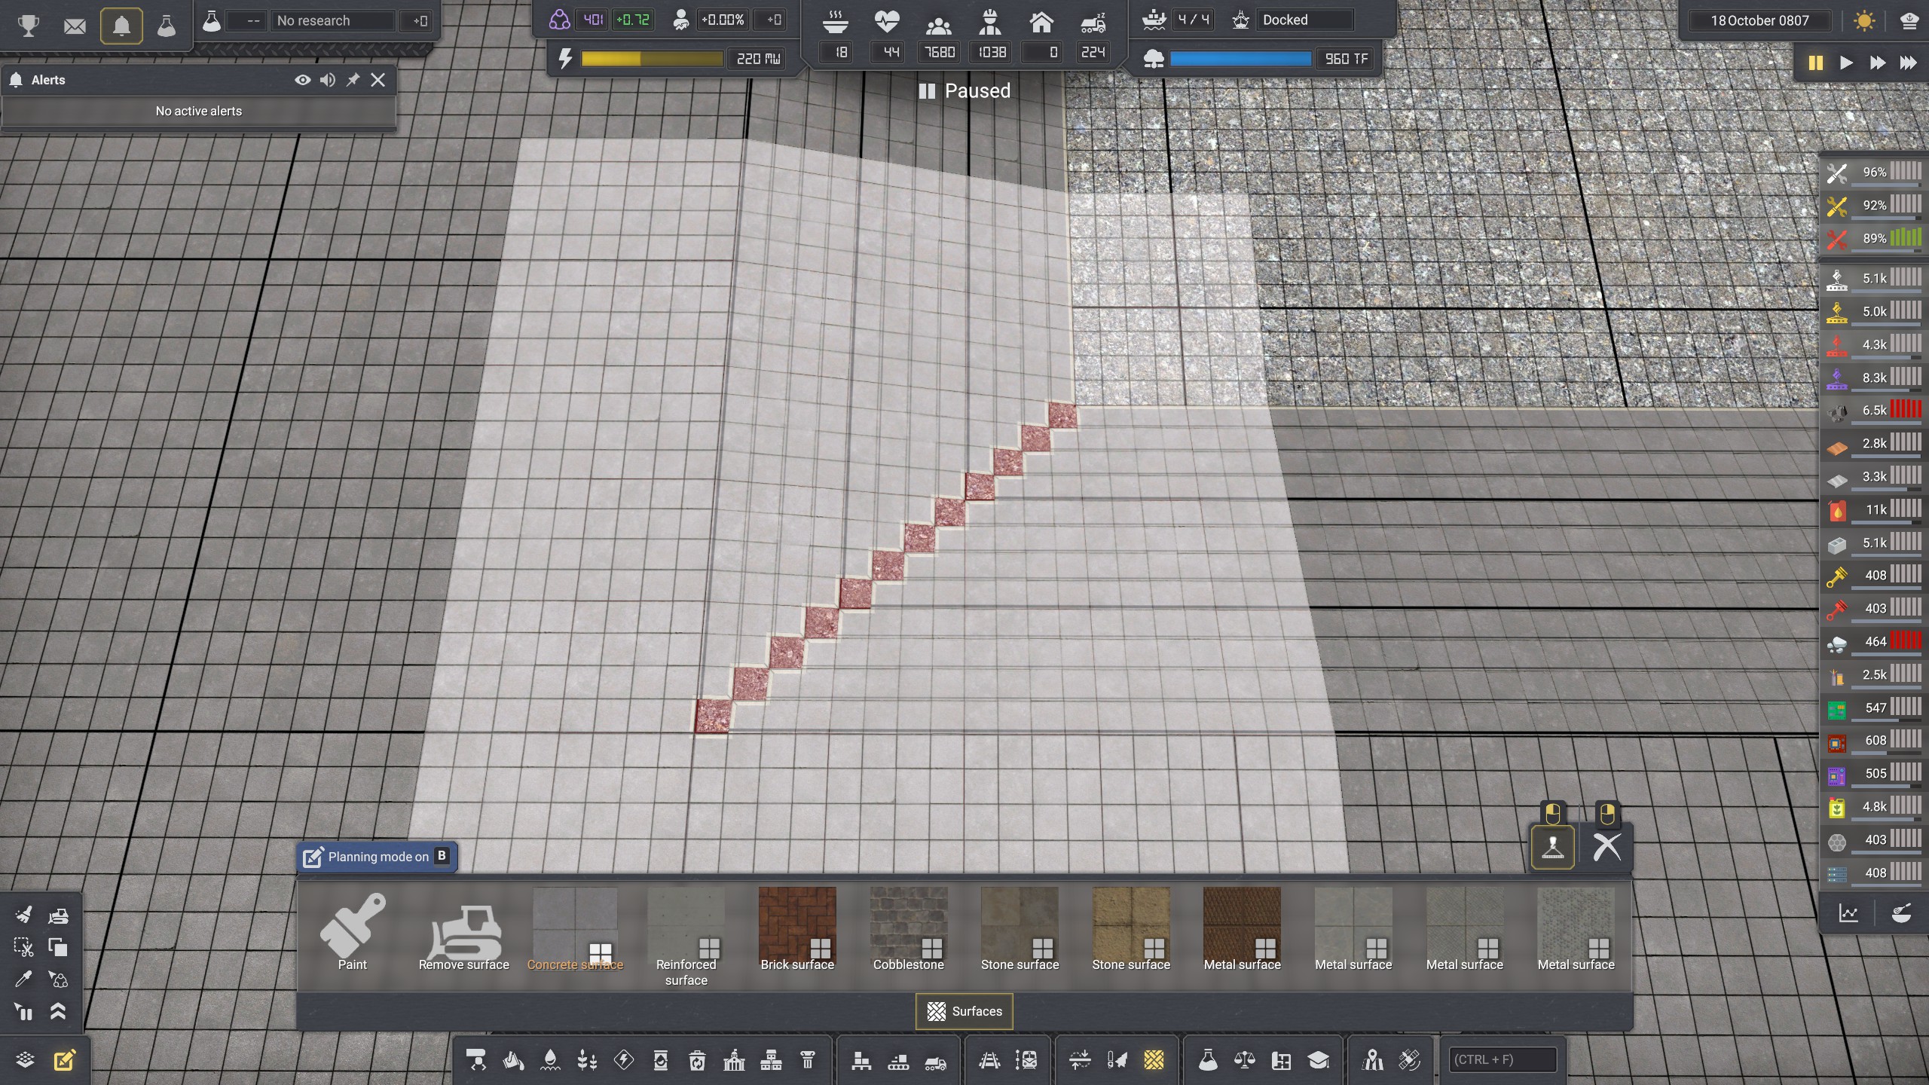This screenshot has height=1085, width=1929.
Task: Pick the eyedropper clone tool
Action: (24, 979)
